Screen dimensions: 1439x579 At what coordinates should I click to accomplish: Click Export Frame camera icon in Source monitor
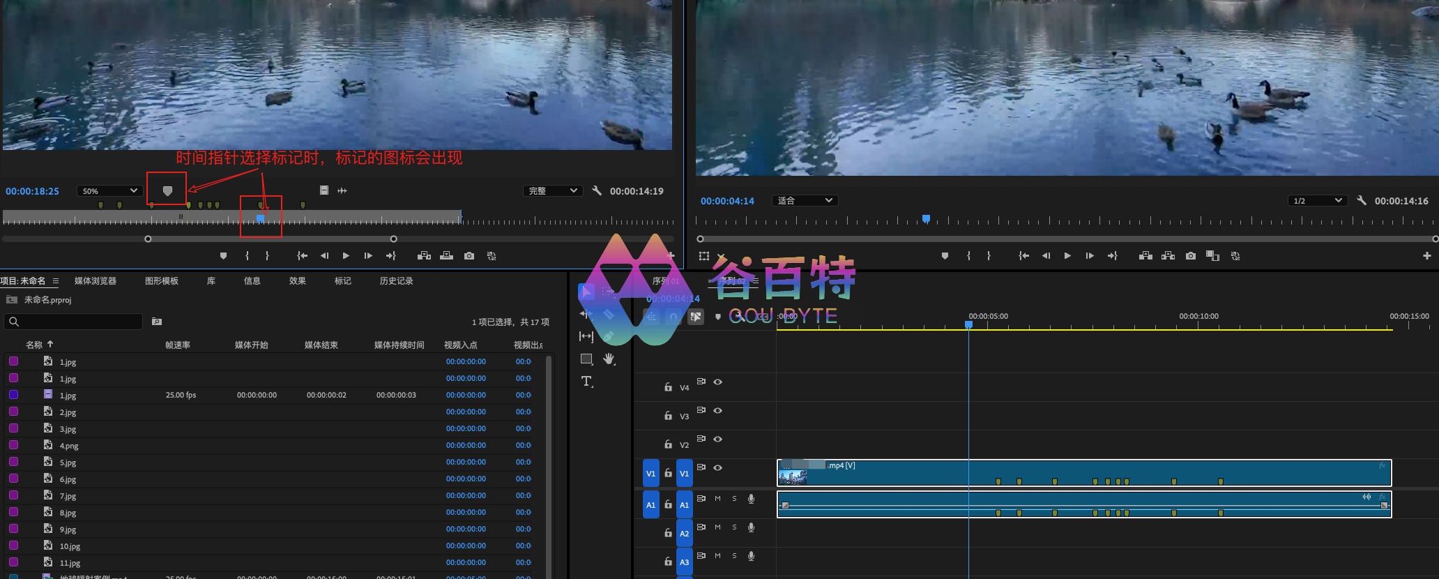469,256
